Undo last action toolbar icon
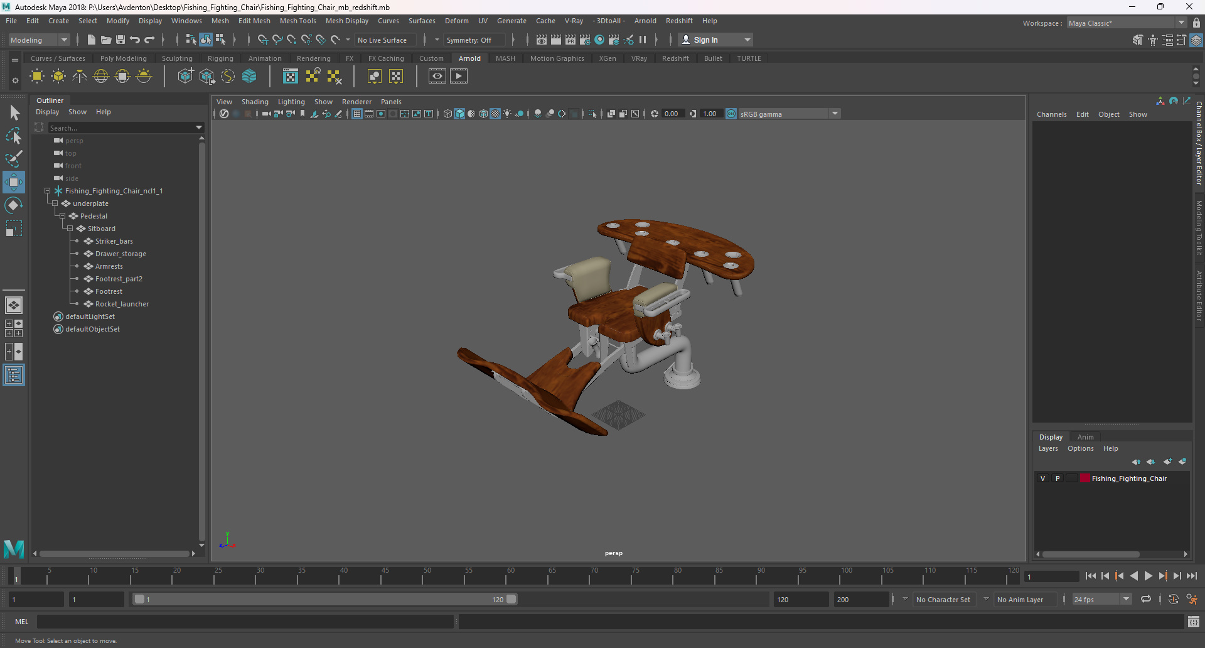1205x648 pixels. click(135, 40)
